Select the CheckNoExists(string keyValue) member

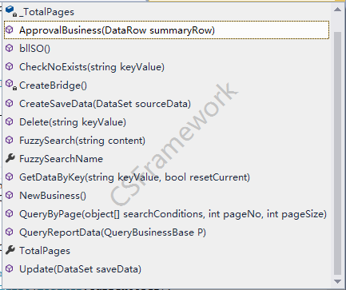click(x=167, y=66)
